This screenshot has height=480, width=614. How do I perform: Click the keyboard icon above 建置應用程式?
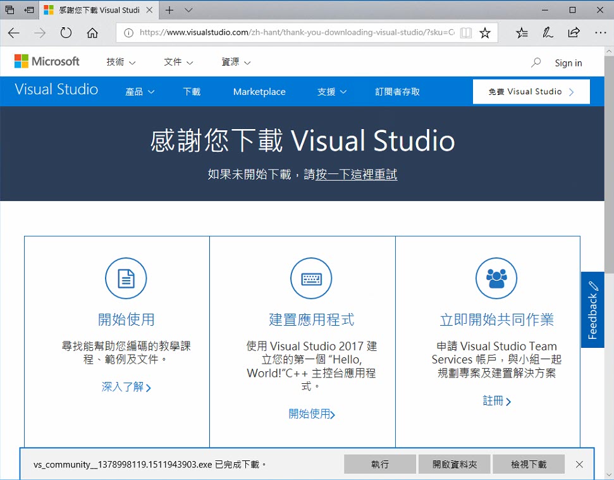[311, 278]
